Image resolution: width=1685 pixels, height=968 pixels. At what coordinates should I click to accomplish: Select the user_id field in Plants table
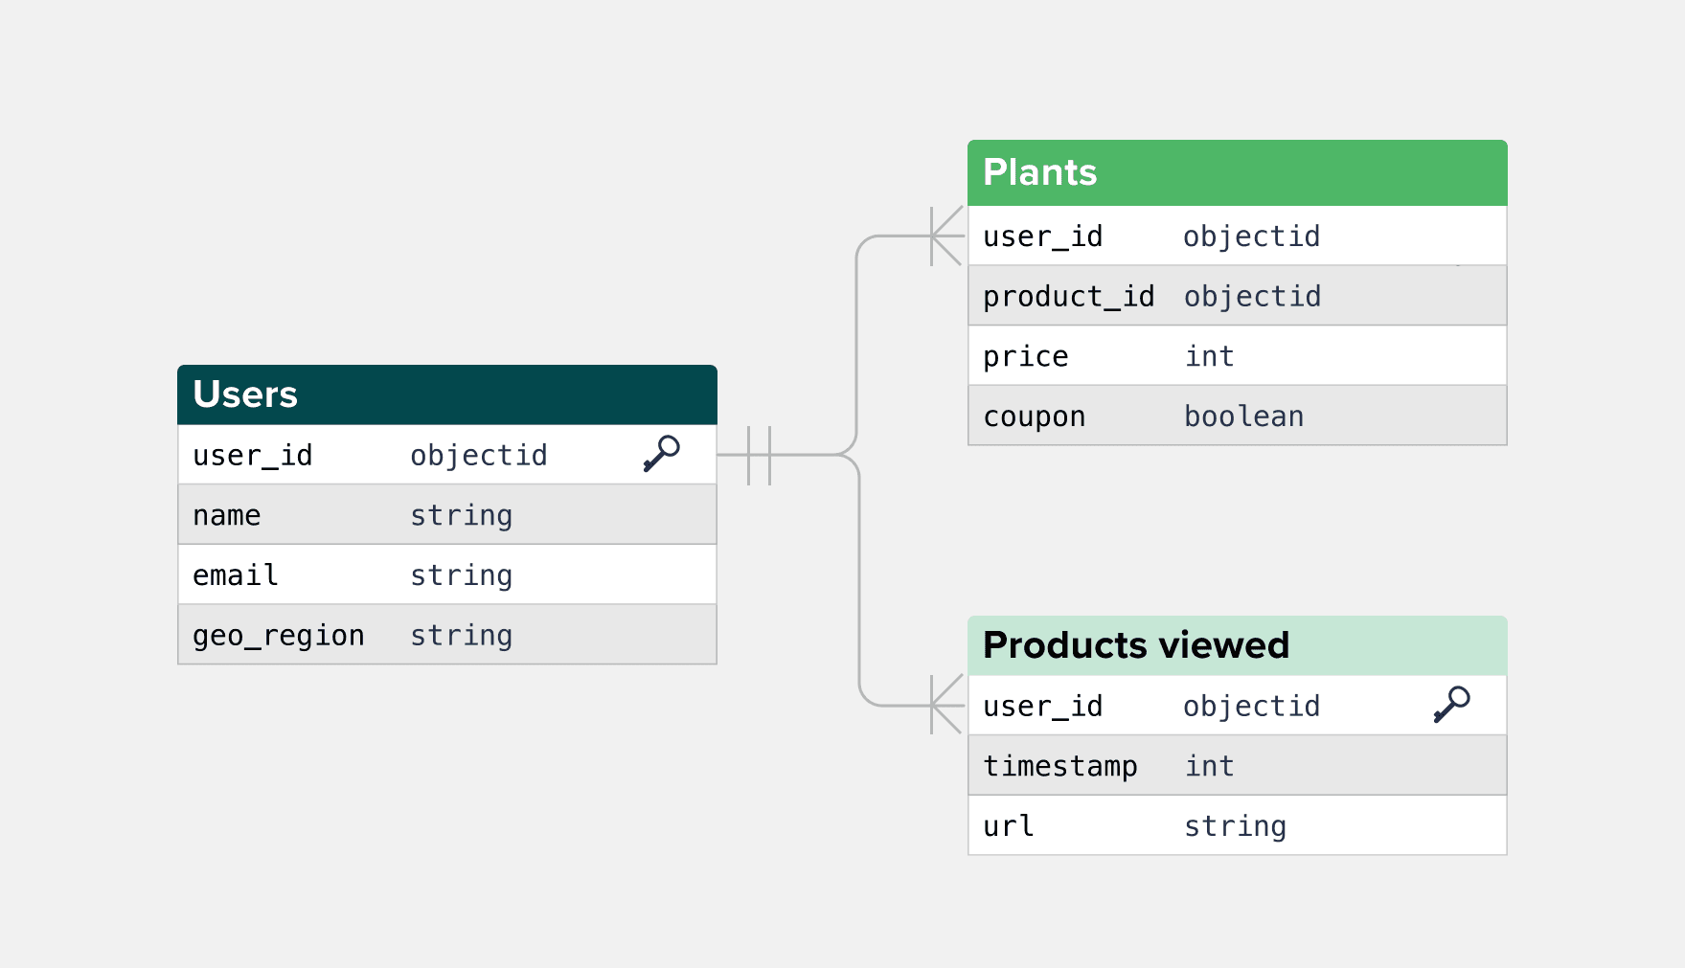click(x=1043, y=236)
